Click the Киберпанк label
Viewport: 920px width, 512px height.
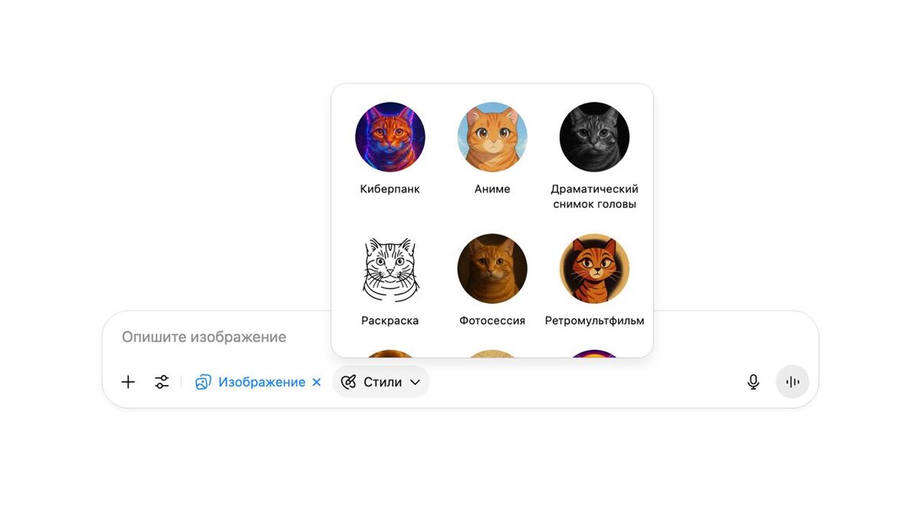point(390,189)
